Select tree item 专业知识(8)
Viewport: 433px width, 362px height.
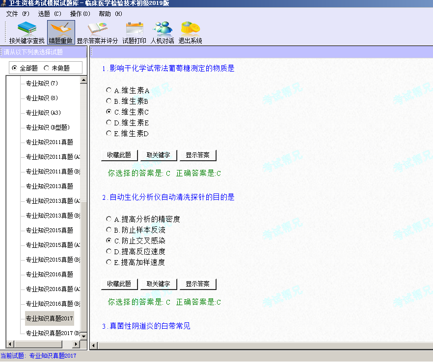42,98
